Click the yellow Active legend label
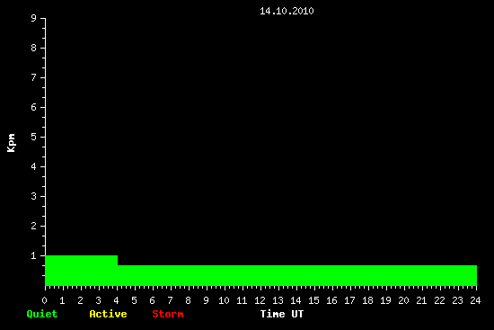This screenshot has height=330, width=494. (108, 314)
